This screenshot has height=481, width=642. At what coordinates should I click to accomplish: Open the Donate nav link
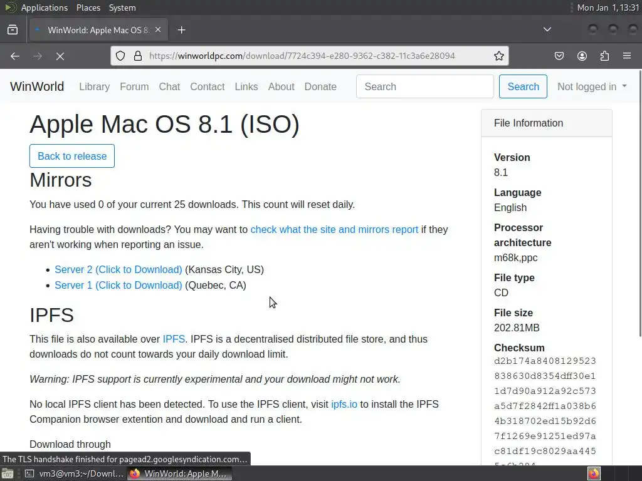click(320, 86)
